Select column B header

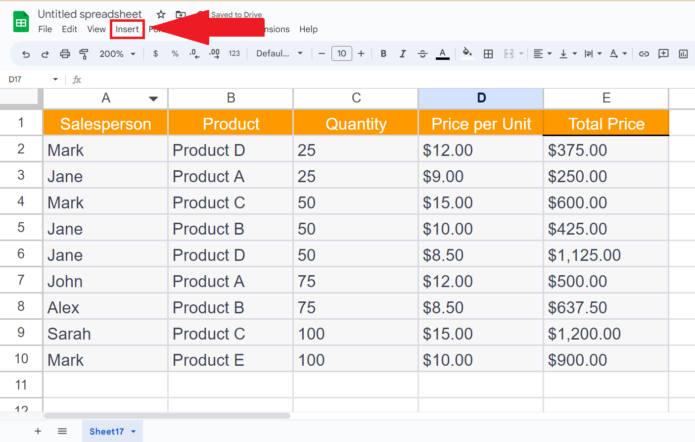pos(231,98)
